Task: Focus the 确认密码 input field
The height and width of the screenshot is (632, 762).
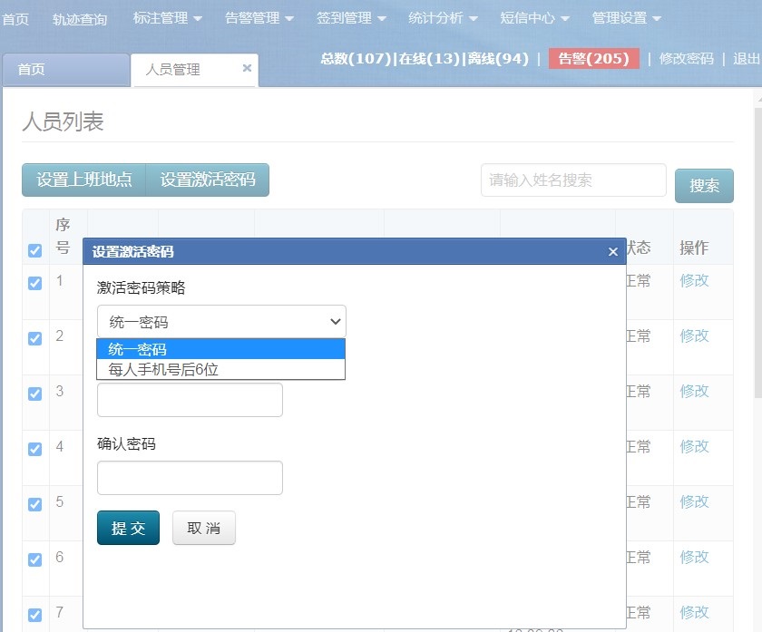Action: (190, 478)
